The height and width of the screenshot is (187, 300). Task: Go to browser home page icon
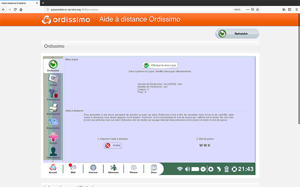[21, 10]
